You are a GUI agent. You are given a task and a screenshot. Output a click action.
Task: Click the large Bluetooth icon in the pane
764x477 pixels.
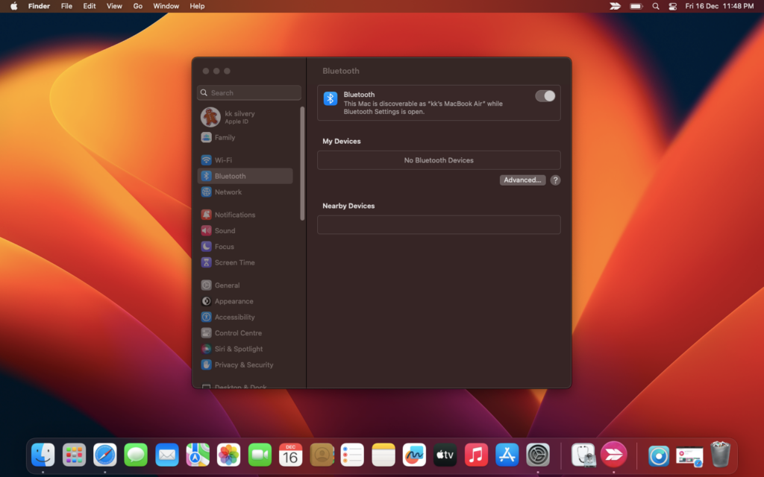tap(331, 98)
